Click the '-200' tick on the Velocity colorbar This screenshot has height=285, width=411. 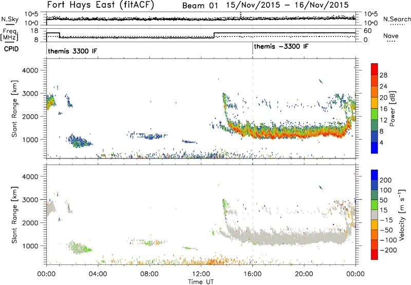(388, 250)
